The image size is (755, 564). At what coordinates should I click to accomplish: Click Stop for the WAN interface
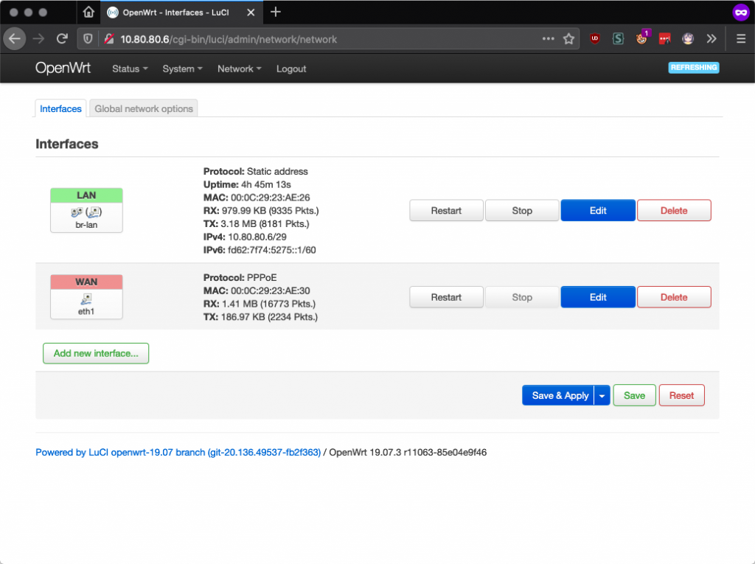click(522, 297)
